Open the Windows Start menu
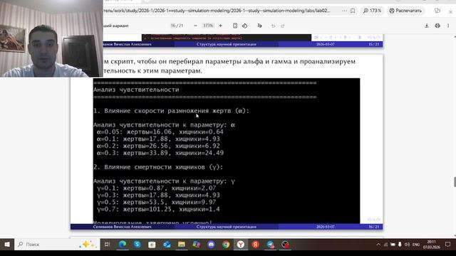 pos(7,245)
